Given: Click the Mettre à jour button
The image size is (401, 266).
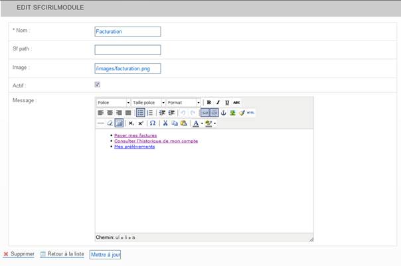Looking at the screenshot, I should (105, 254).
